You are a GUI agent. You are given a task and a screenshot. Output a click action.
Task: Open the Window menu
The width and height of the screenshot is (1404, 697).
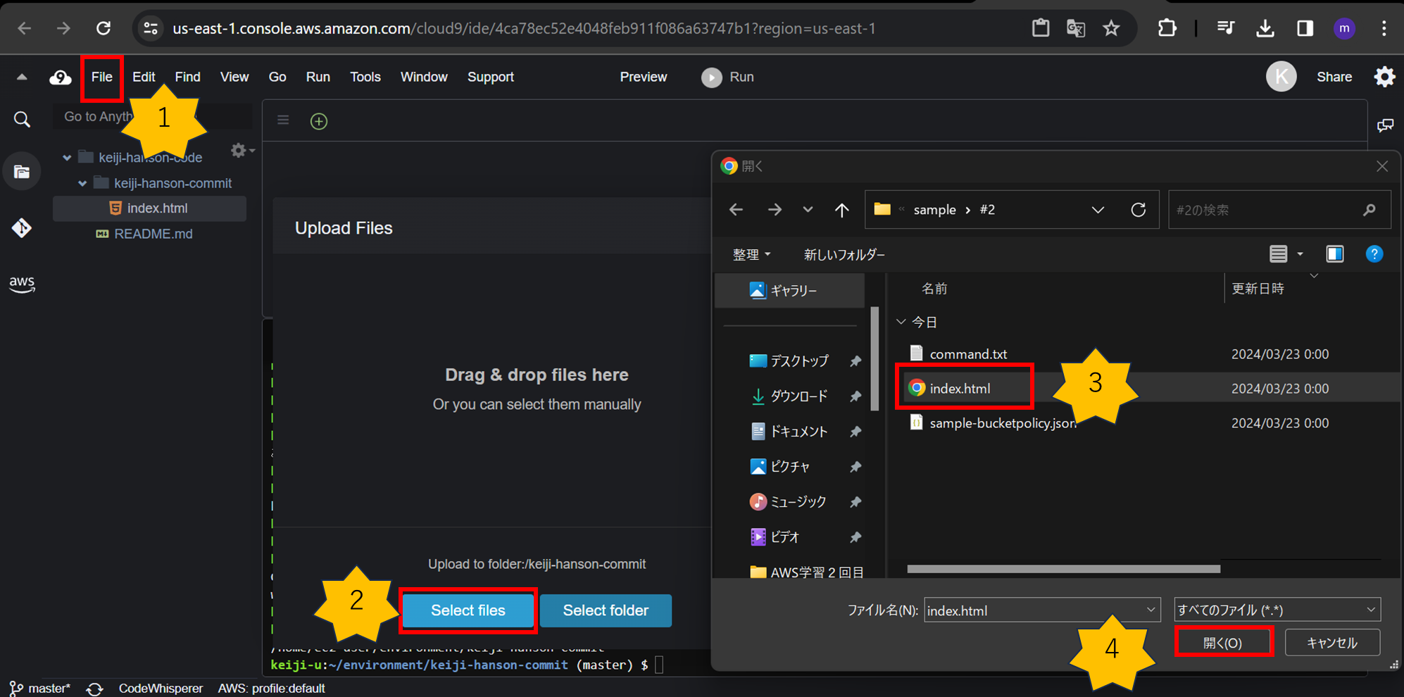point(424,77)
